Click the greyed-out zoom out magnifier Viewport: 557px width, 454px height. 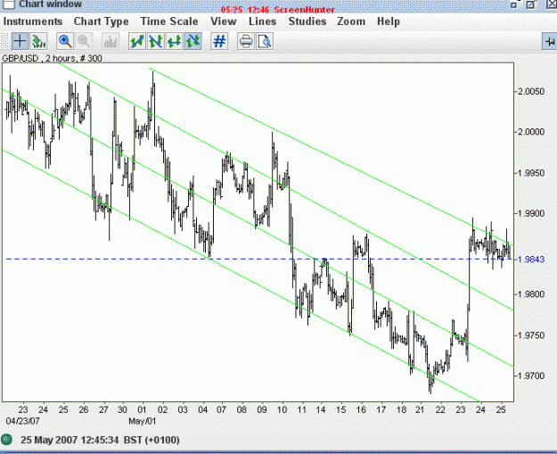point(84,41)
